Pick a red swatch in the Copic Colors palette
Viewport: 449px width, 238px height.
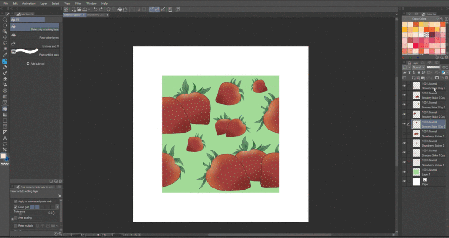coord(415,45)
